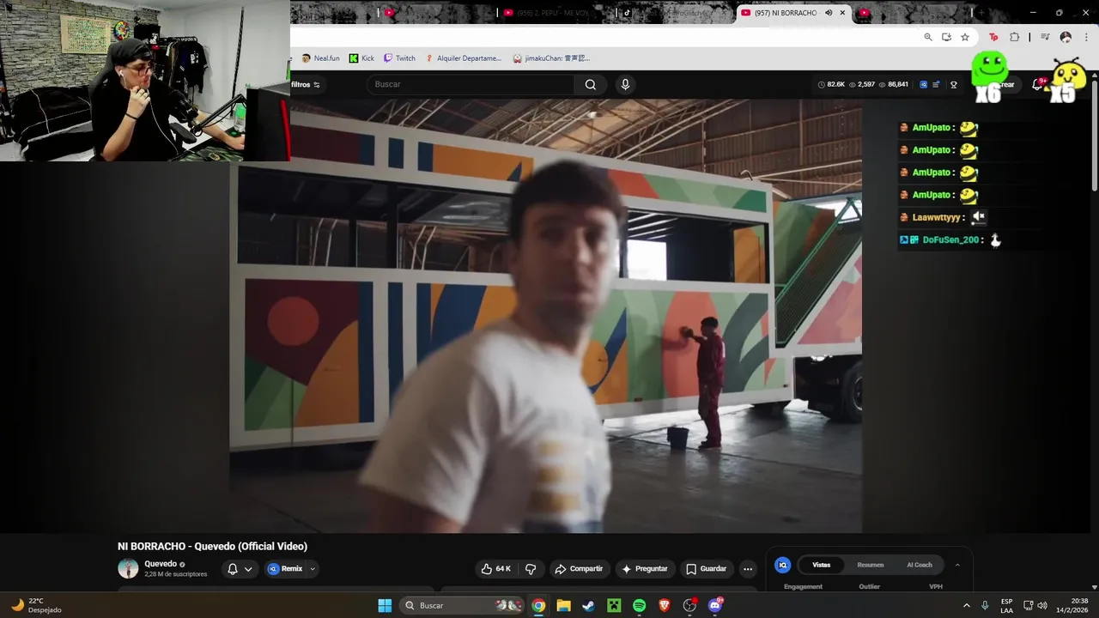
Task: Click the Guardar save button
Action: pyautogui.click(x=706, y=568)
